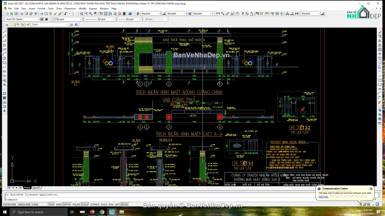Open the Properties palette icon
This screenshot has width=385, height=216.
(x=101, y=13)
